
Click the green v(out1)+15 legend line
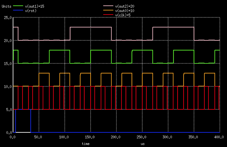coord(18,6)
